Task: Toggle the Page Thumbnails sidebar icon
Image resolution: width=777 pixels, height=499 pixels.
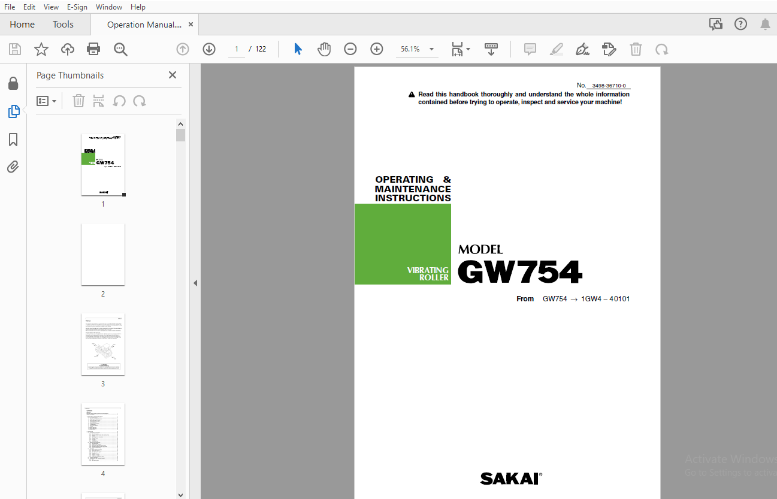Action: [x=13, y=111]
